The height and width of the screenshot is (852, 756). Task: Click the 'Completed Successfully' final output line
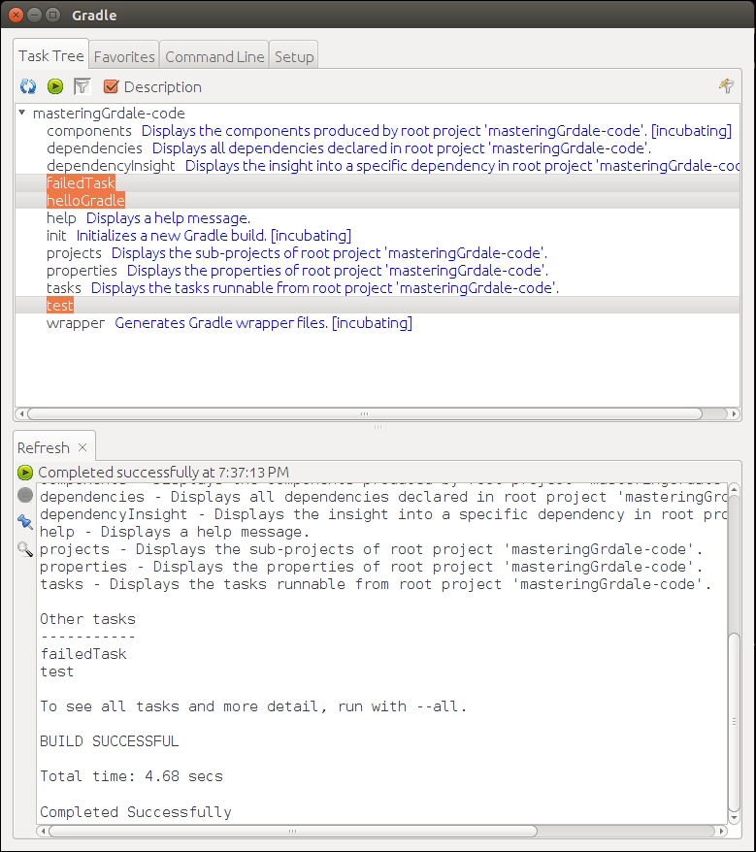pyautogui.click(x=136, y=812)
